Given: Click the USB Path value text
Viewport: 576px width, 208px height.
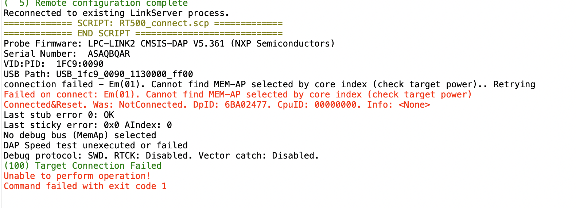Looking at the screenshot, I should pyautogui.click(x=124, y=75).
